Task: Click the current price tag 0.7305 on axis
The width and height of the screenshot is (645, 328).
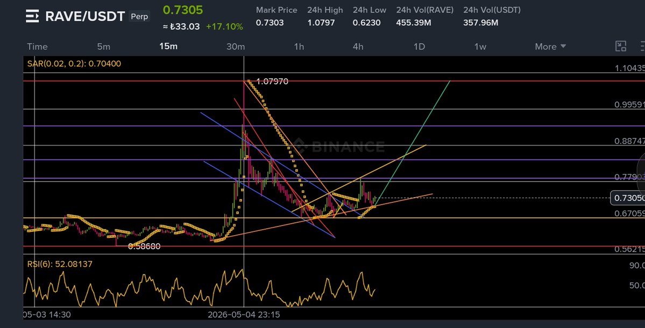Action: [628, 198]
